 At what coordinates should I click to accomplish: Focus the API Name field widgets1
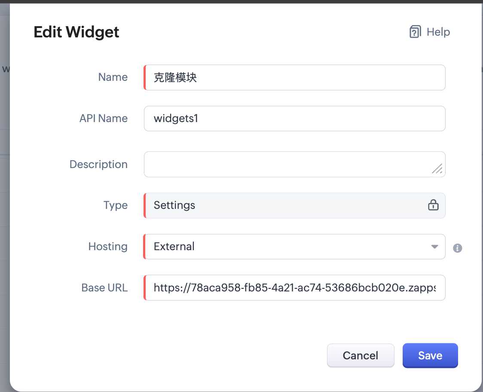click(295, 119)
